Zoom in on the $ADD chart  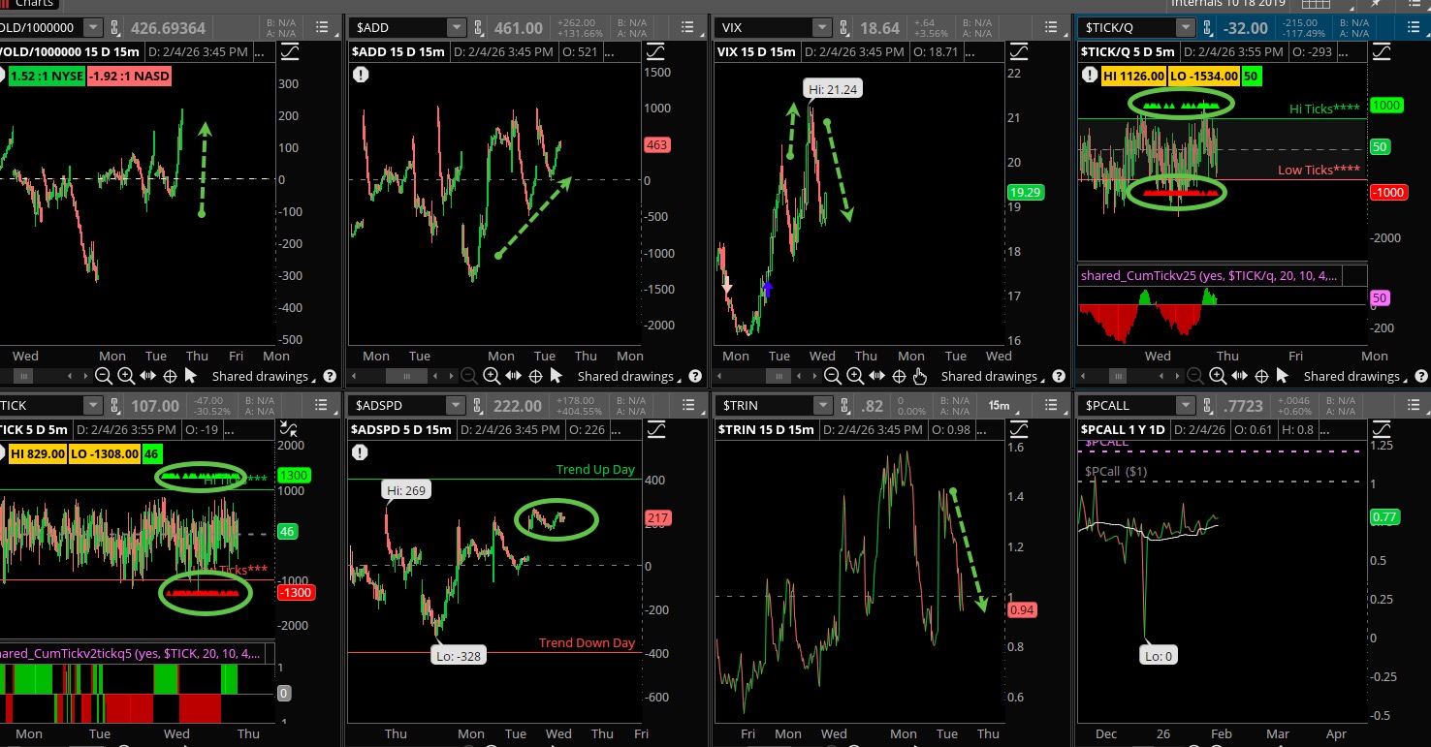click(492, 376)
